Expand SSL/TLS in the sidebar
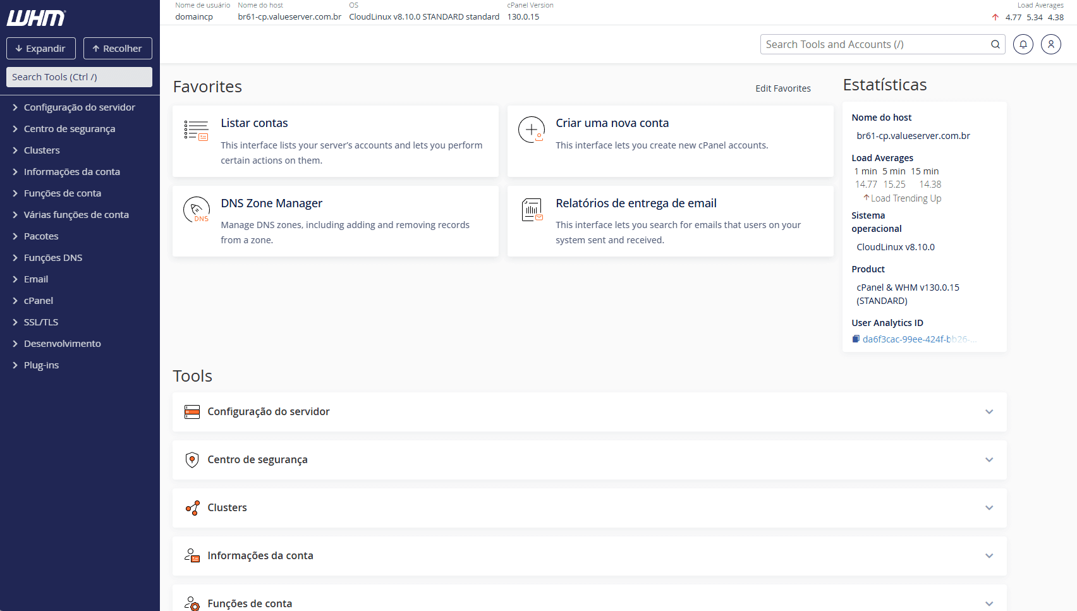The image size is (1077, 611). click(x=41, y=322)
